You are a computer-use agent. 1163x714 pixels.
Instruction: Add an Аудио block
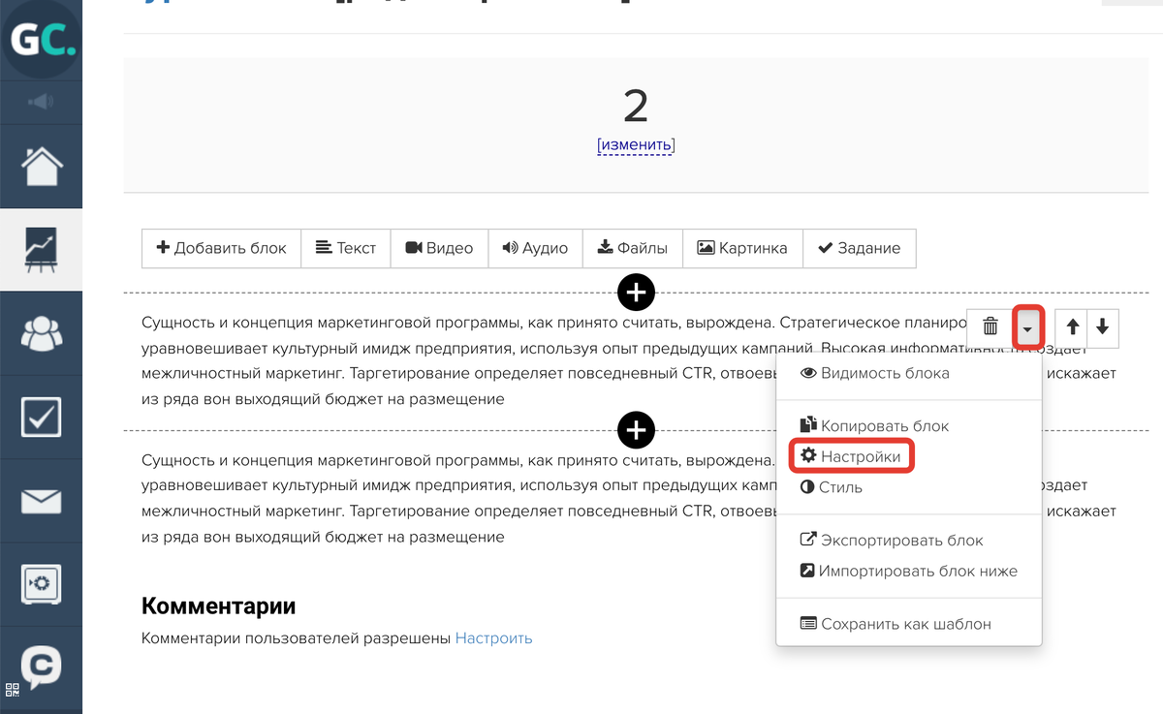[x=535, y=248]
